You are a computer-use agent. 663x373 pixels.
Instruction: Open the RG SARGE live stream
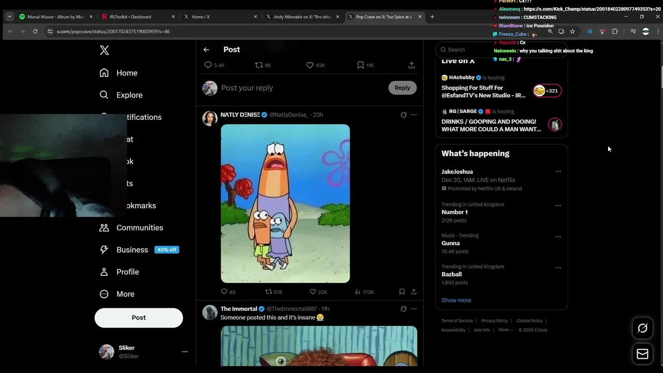[x=501, y=120]
